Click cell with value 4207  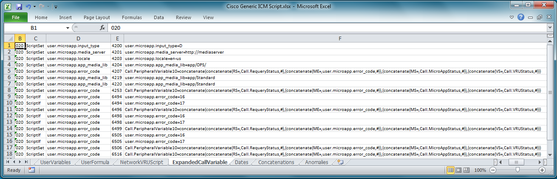117,71
